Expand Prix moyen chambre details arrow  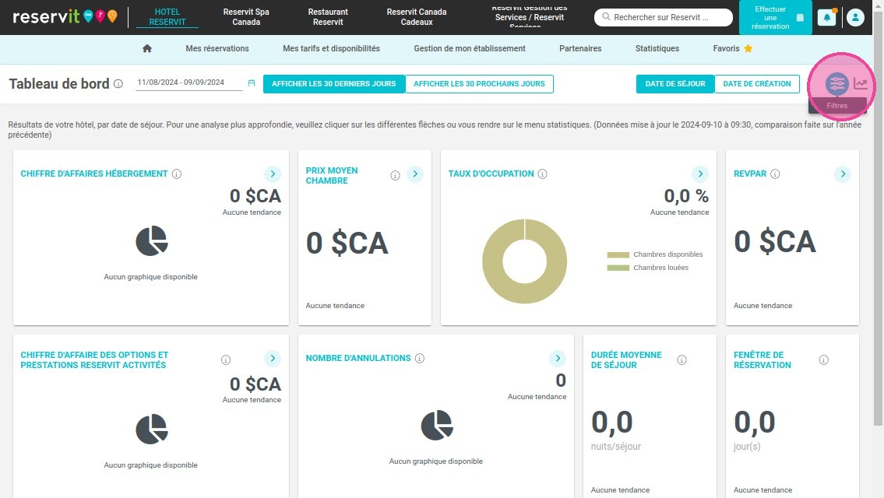415,174
